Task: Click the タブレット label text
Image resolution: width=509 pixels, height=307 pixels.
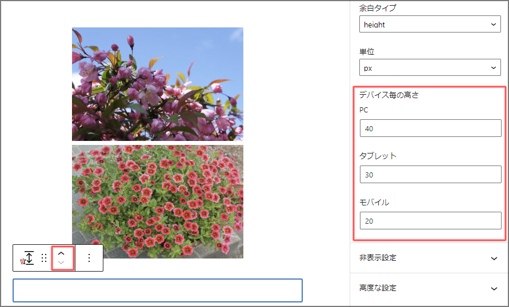Action: tap(378, 156)
